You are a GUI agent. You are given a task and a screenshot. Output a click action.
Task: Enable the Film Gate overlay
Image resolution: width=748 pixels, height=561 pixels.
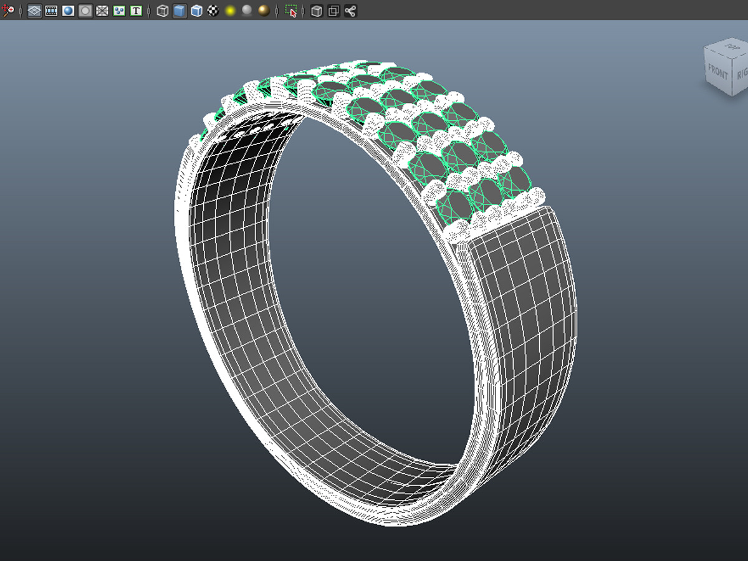51,11
